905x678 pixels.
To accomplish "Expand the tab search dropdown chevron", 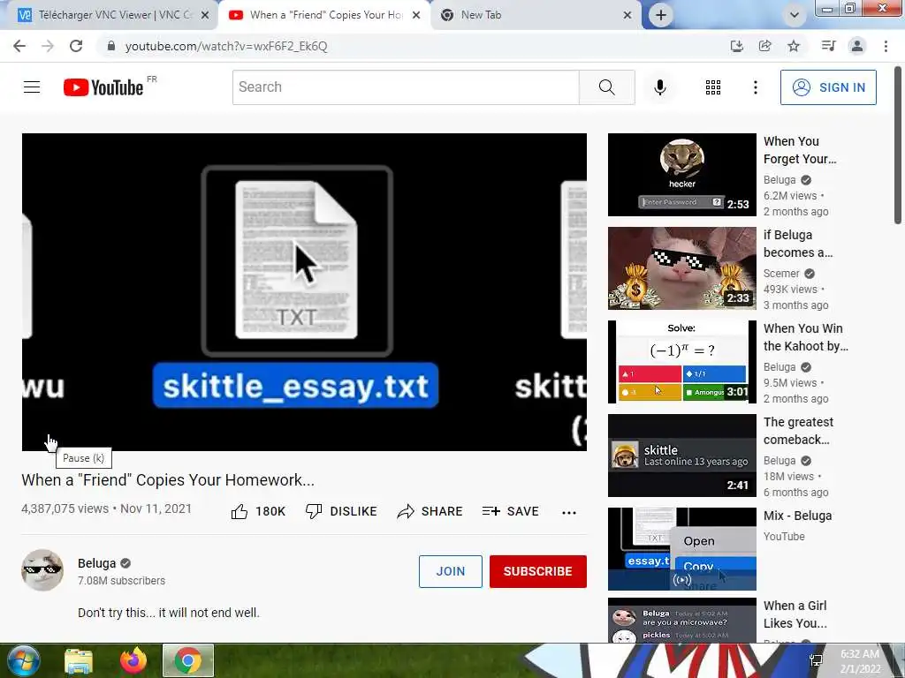I will coord(795,15).
